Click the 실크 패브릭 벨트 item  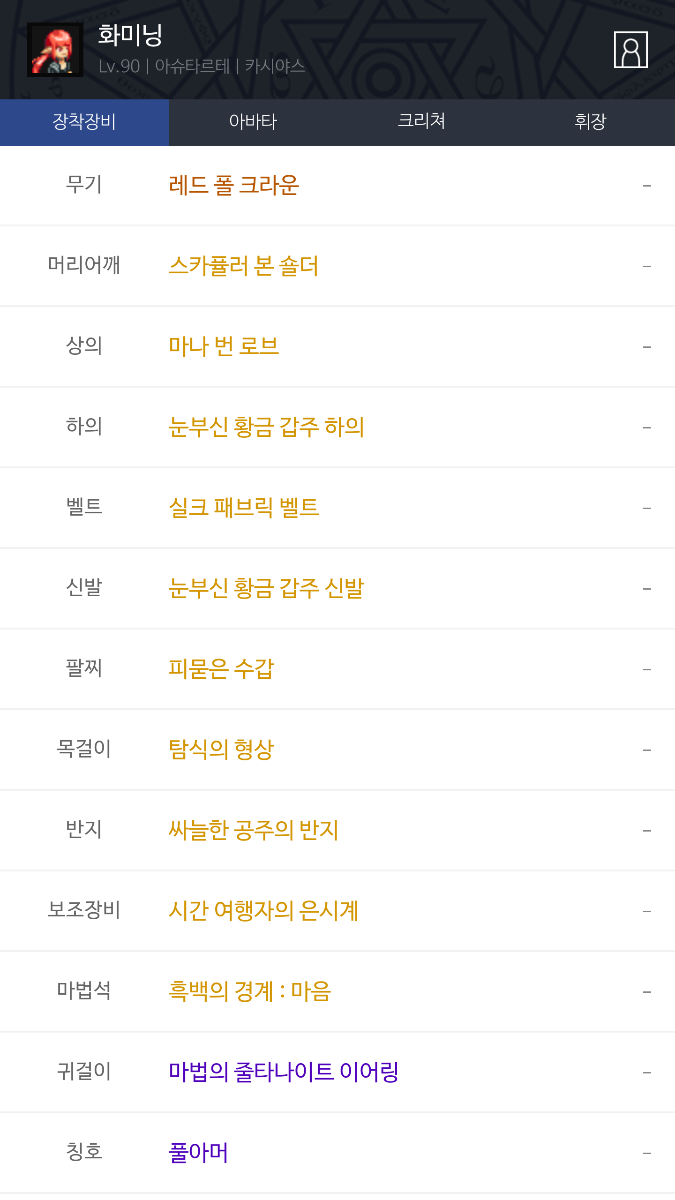click(x=244, y=508)
